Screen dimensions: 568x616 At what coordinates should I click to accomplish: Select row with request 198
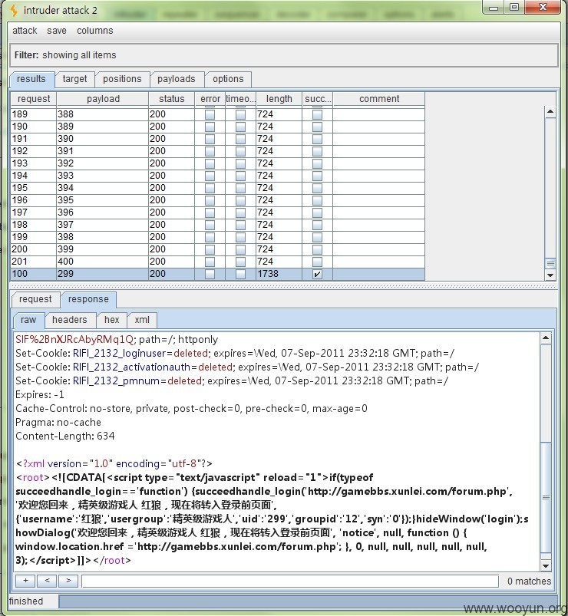218,225
